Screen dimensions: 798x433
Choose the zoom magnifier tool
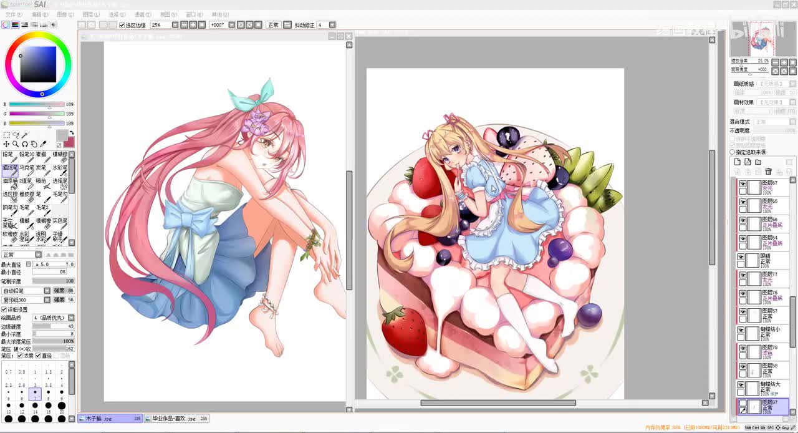(16, 144)
